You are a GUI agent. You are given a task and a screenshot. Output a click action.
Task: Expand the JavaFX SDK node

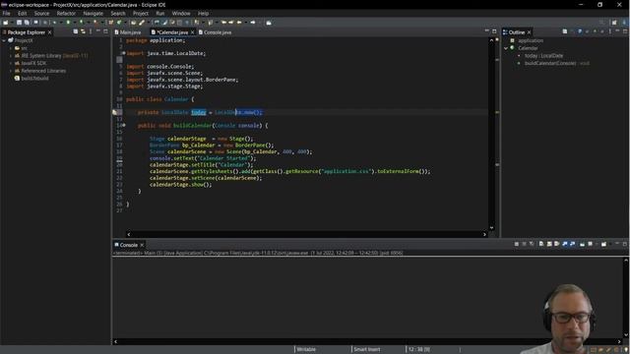pos(11,63)
